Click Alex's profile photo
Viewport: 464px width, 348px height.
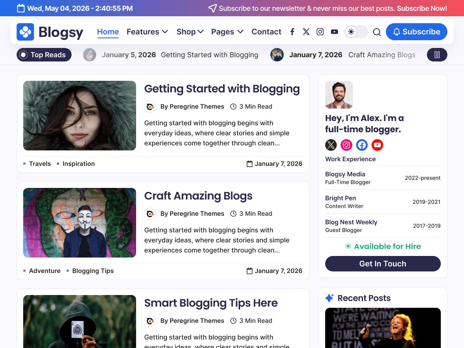[x=339, y=95]
